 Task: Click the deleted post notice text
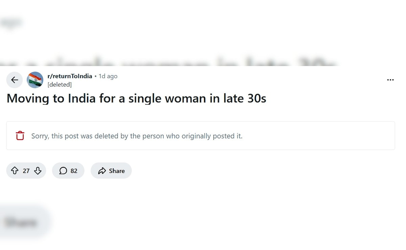[137, 136]
